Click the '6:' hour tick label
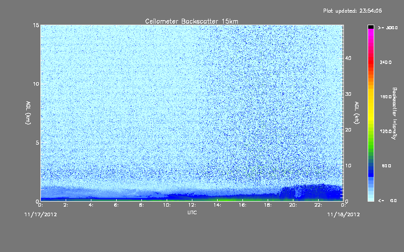404x252 pixels. (116, 205)
